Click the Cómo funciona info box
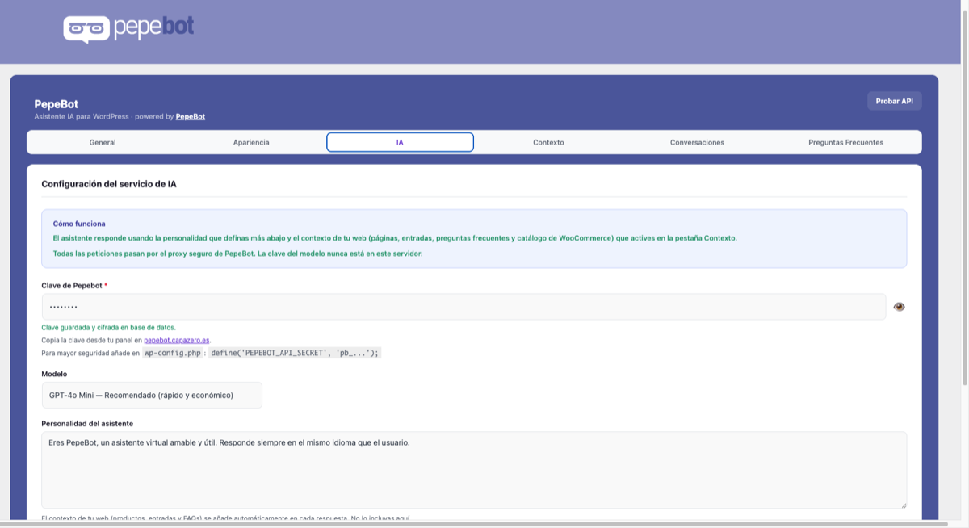969x528 pixels. tap(474, 239)
